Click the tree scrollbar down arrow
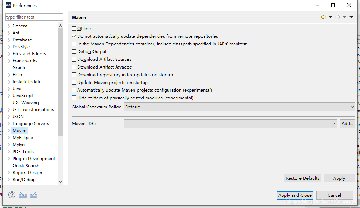Screen dimensions: 360x208 [60, 182]
